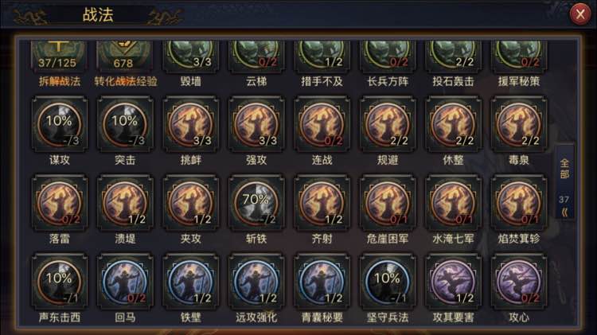Select the 攻心 tactic icon
Screen dimensions: 597x335
click(518, 282)
